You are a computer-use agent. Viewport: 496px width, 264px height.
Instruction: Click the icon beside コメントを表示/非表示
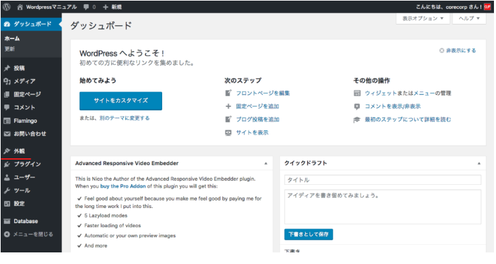pos(357,106)
